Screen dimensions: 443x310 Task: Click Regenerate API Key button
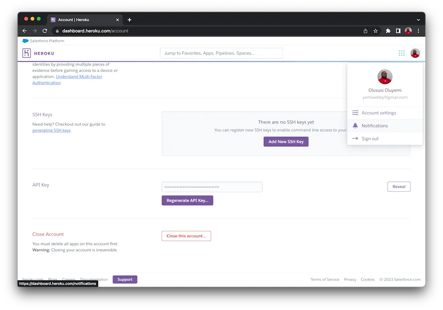[187, 201]
